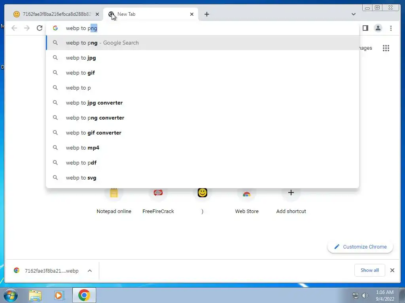This screenshot has height=303, width=405.
Task: Click the search icon beside 'webp to svg'
Action: pyautogui.click(x=55, y=178)
